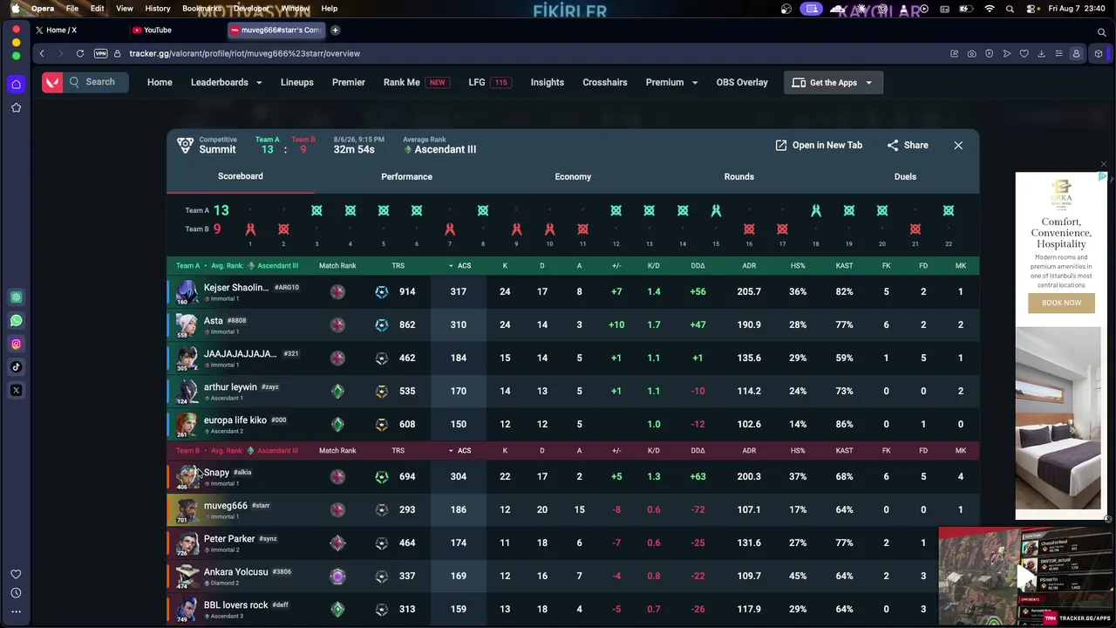Click the VPN badge in the address bar

point(100,53)
